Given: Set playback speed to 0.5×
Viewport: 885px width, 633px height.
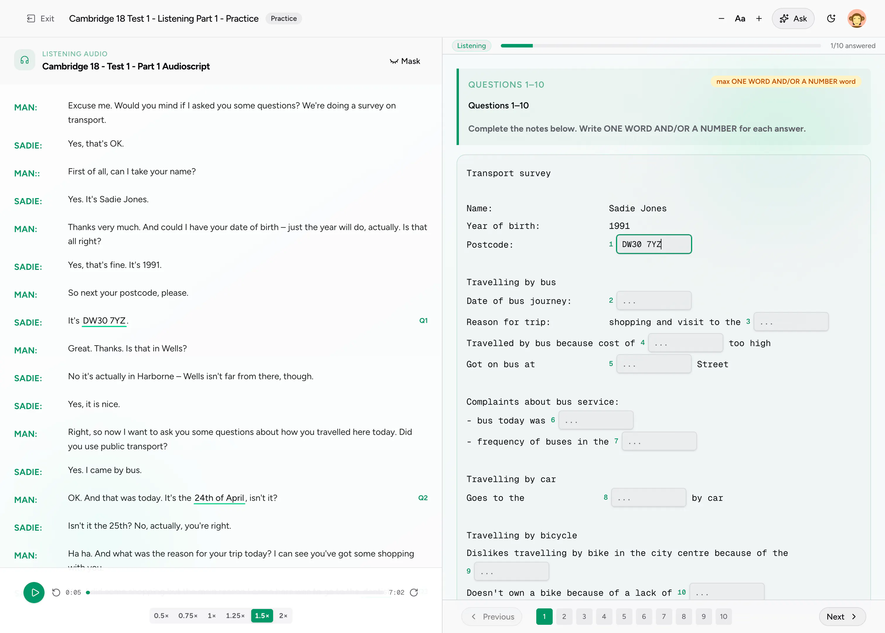Looking at the screenshot, I should (161, 616).
